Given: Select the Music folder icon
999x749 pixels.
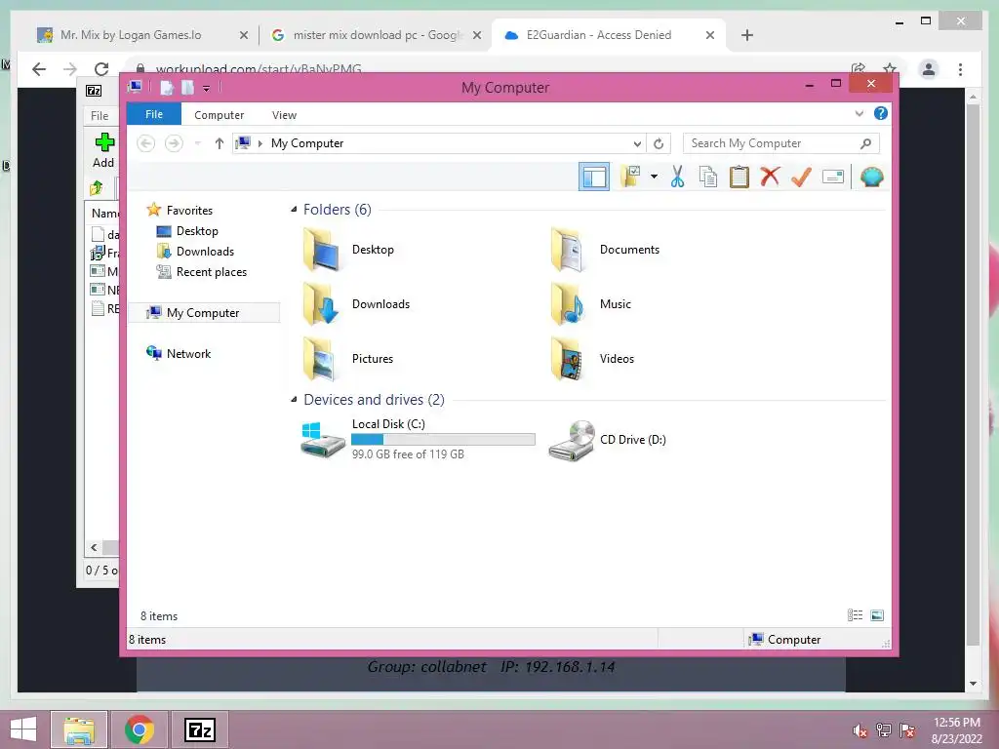Looking at the screenshot, I should pos(569,304).
